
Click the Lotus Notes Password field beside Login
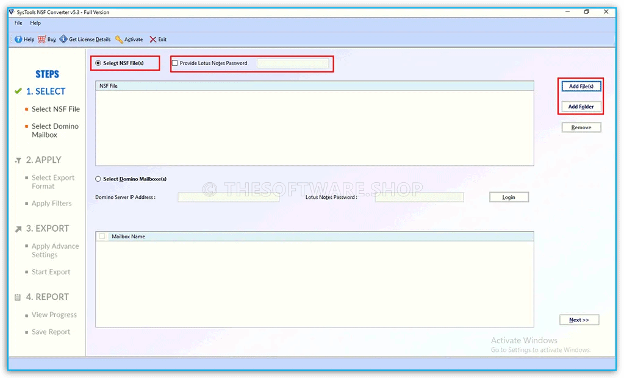pos(420,197)
